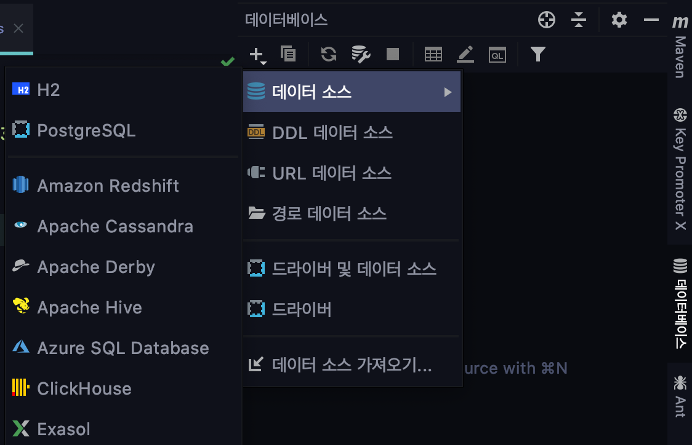Choose Amazon Redshift data source

tap(124, 186)
